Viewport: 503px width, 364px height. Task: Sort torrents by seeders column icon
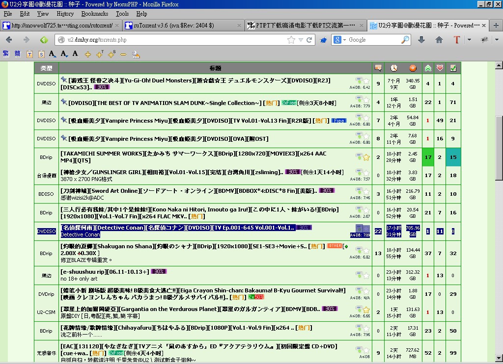point(428,68)
